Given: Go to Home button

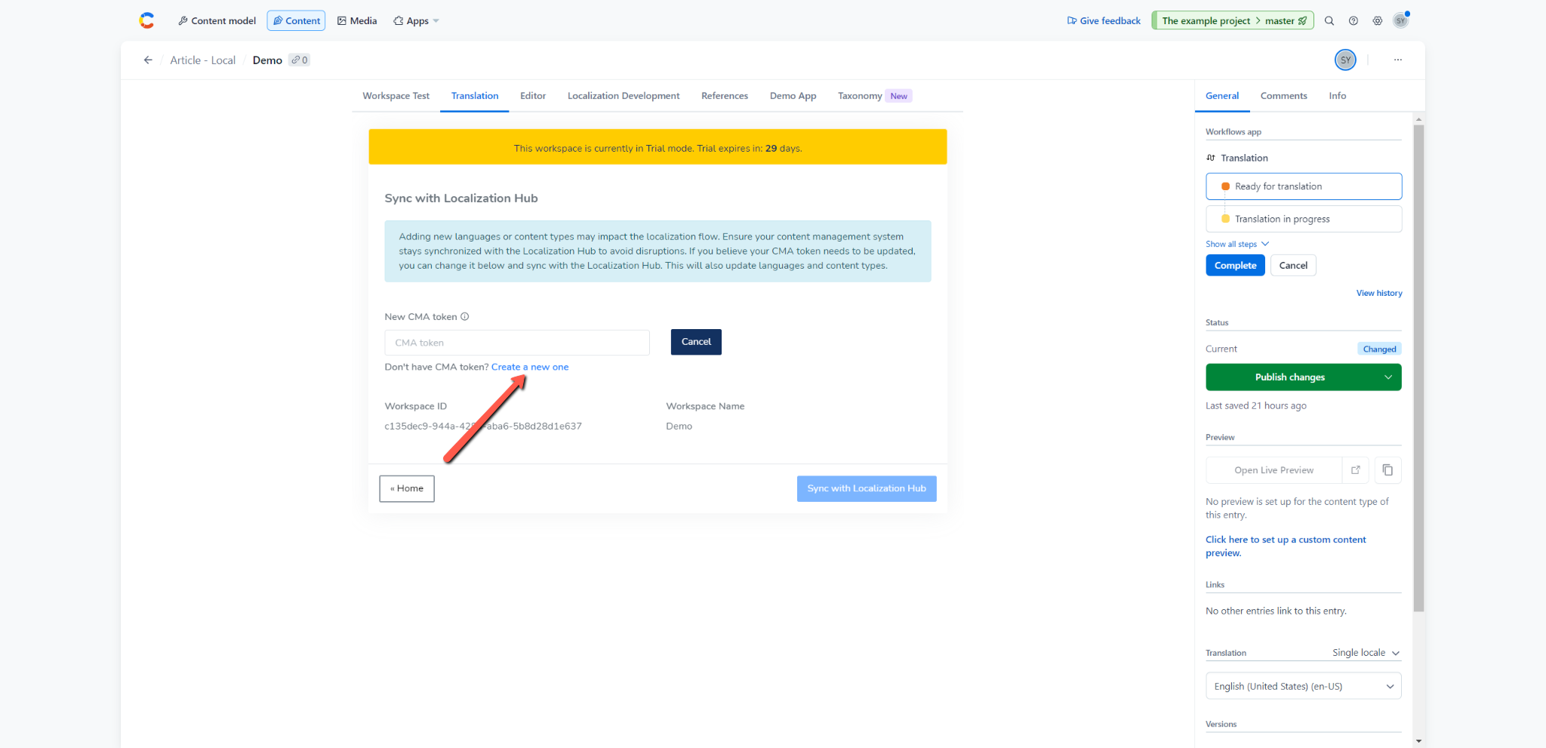Looking at the screenshot, I should point(407,488).
